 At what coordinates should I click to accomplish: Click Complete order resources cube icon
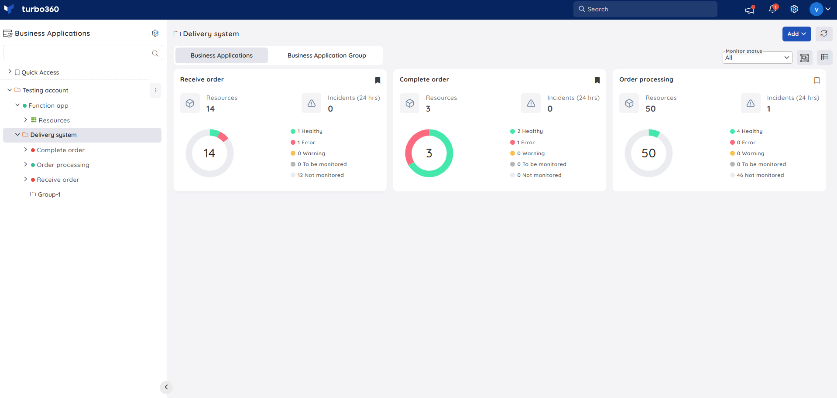click(x=410, y=103)
